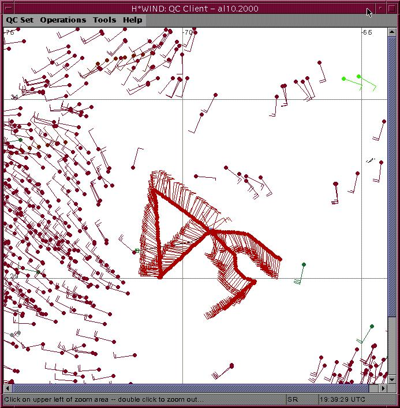Click the horizontal scrollbar right arrow
Viewport: 400px width, 408px height.
[x=379, y=388]
